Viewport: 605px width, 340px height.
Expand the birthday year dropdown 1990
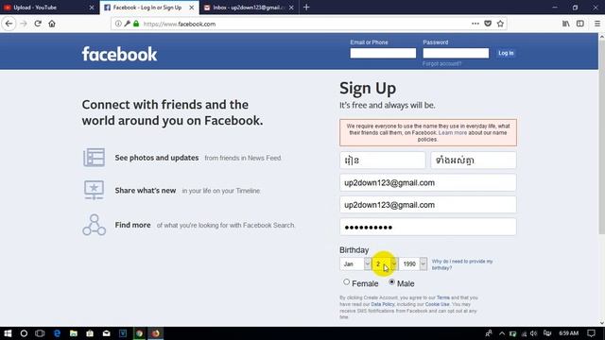tap(413, 264)
